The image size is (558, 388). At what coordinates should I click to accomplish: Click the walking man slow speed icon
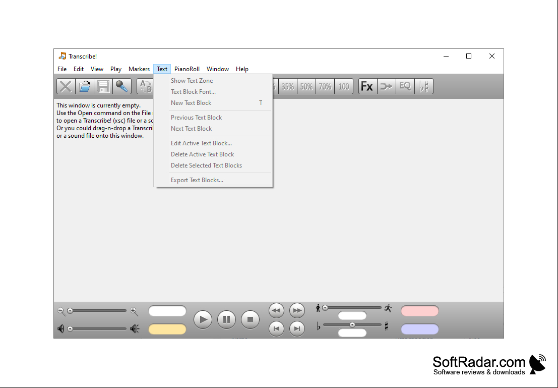pyautogui.click(x=318, y=308)
